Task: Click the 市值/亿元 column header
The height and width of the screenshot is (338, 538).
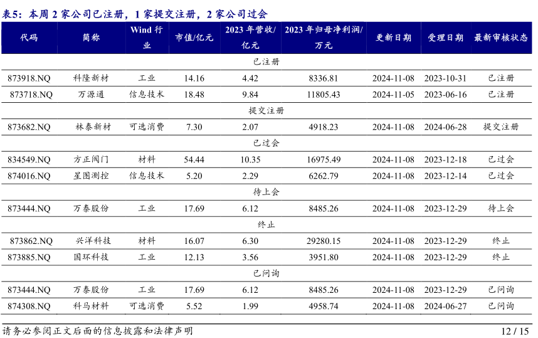Action: (x=194, y=38)
